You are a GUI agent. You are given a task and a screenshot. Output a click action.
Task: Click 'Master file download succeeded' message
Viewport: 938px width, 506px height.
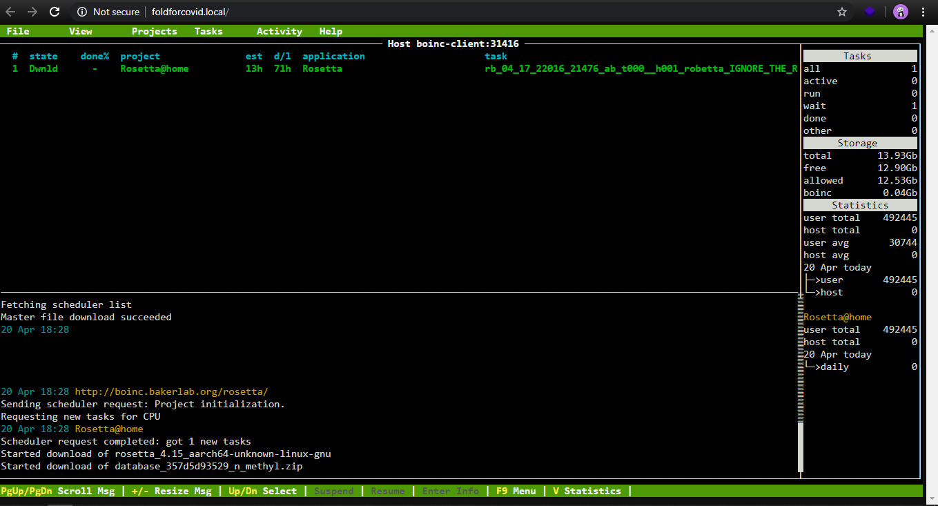pos(86,317)
